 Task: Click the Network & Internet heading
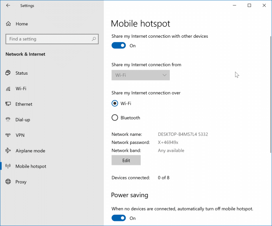pos(25,54)
